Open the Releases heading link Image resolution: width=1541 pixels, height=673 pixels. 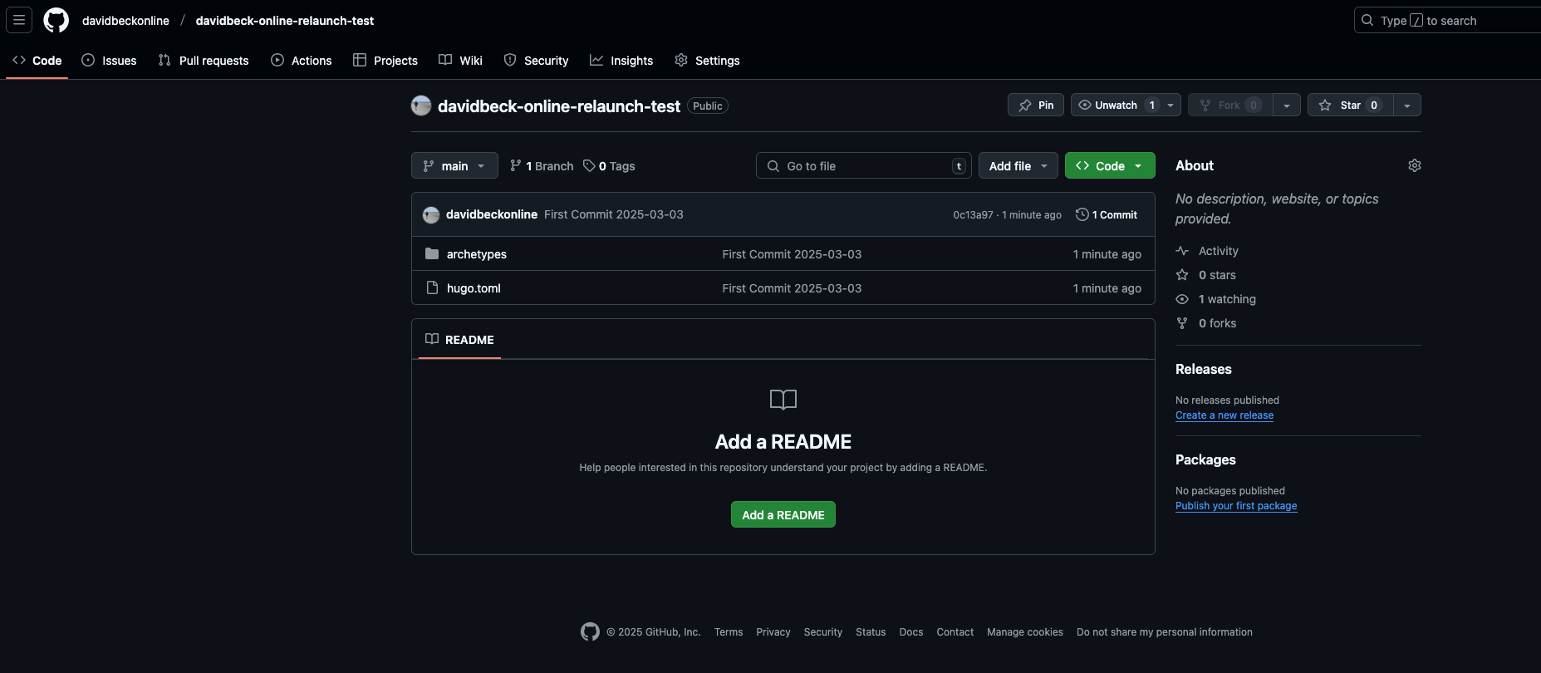coord(1204,369)
